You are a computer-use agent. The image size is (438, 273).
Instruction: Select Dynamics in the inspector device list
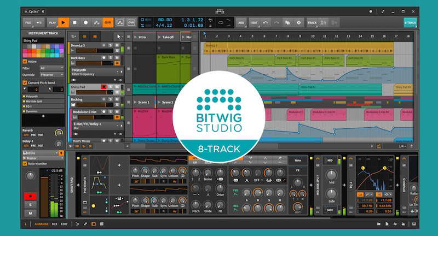coord(43,111)
